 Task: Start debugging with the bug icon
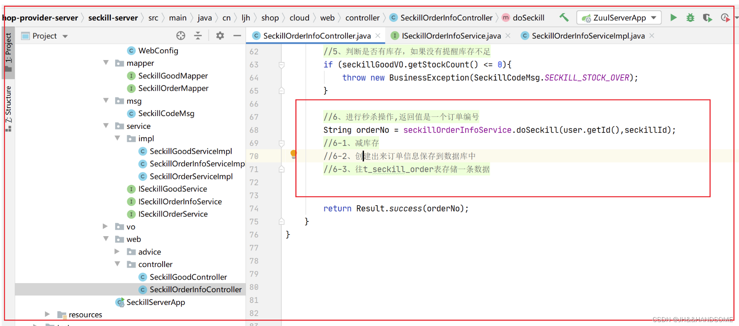point(690,17)
